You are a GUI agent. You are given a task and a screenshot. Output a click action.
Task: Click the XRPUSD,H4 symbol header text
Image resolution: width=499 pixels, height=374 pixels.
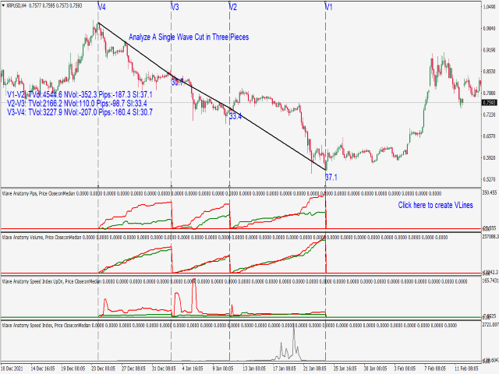16,5
